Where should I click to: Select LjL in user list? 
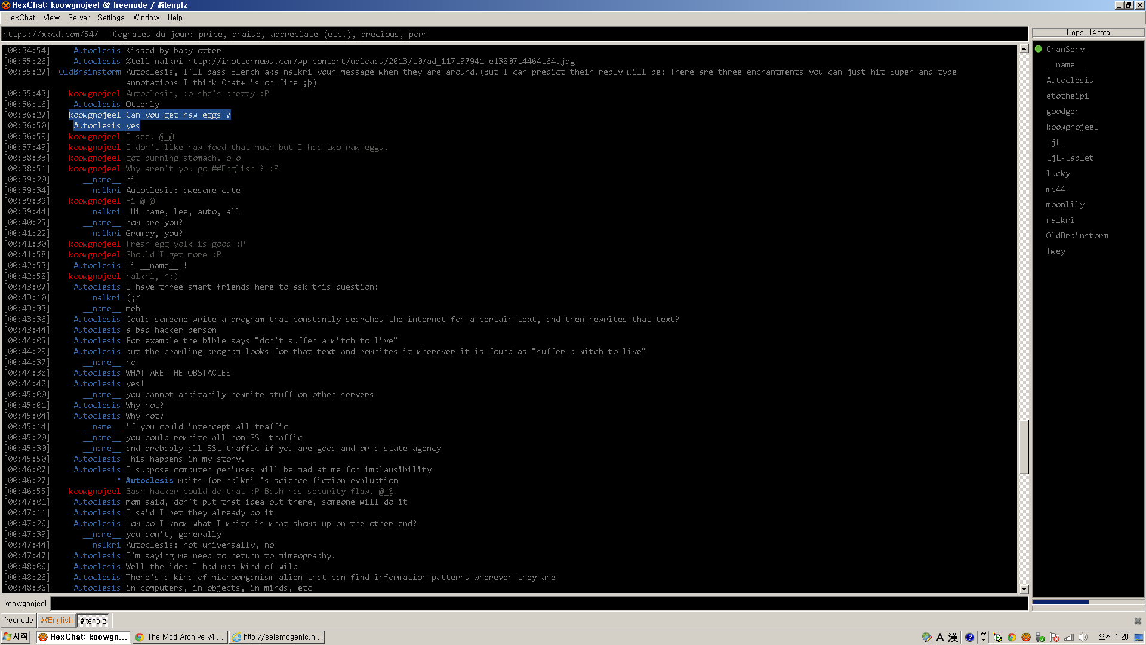point(1053,142)
